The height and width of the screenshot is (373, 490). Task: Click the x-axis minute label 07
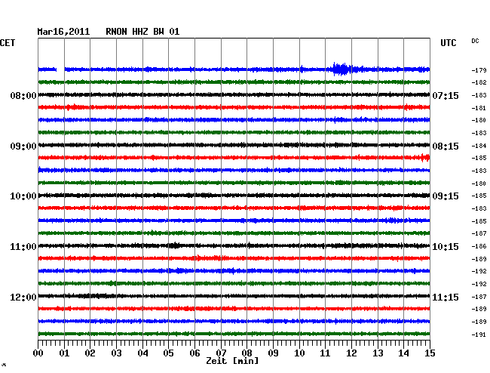tap(221, 353)
